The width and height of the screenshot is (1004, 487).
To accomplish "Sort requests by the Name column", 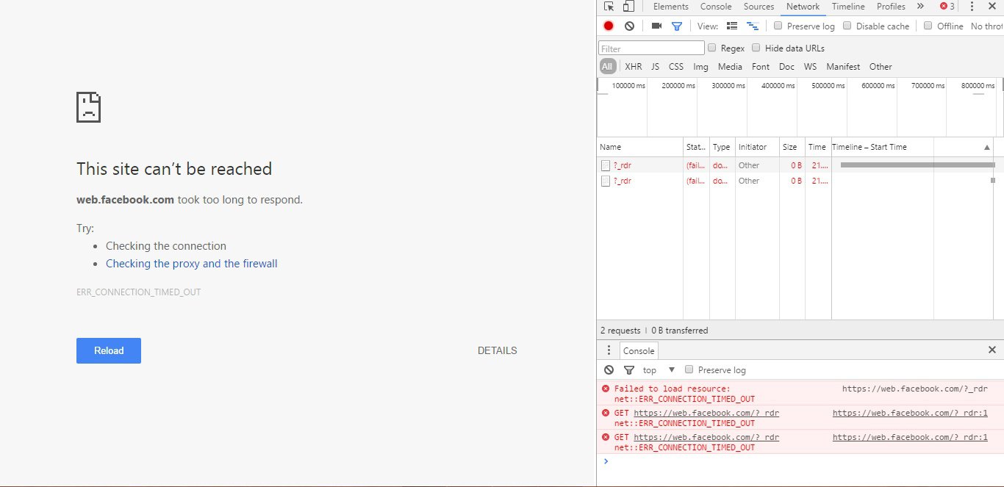I will point(640,147).
